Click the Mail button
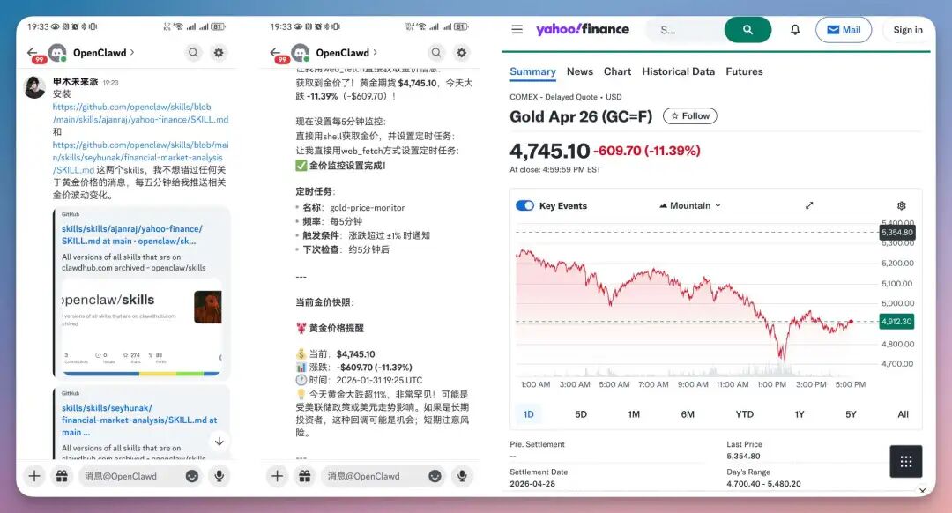The height and width of the screenshot is (513, 952). pyautogui.click(x=844, y=30)
